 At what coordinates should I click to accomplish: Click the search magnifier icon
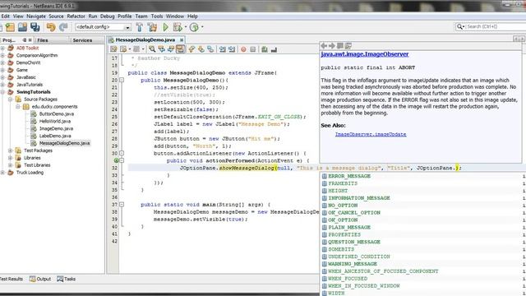tap(459, 26)
